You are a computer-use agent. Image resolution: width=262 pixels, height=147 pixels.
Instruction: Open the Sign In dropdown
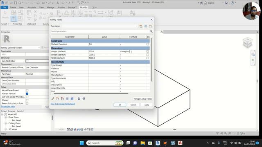pyautogui.click(x=223, y=3)
